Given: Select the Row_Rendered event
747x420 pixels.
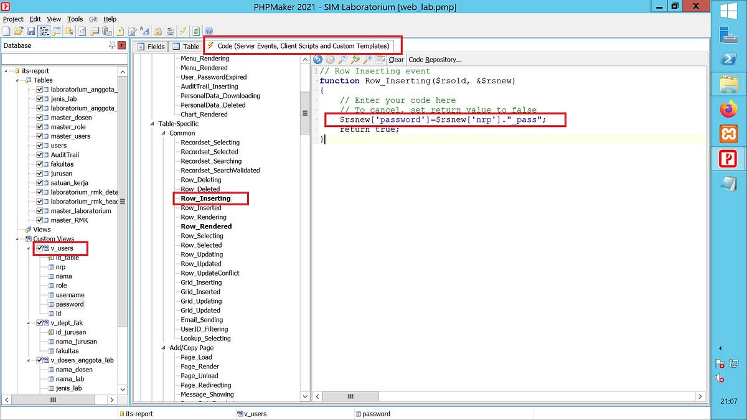Looking at the screenshot, I should coord(206,226).
